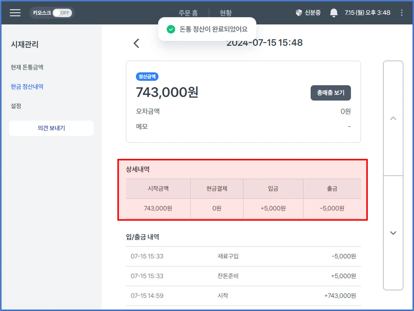Switch to 현황 tab
The image size is (414, 311).
click(x=226, y=13)
